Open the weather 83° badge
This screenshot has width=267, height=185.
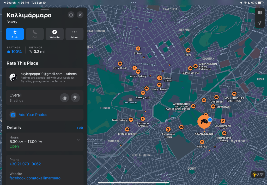point(258,175)
